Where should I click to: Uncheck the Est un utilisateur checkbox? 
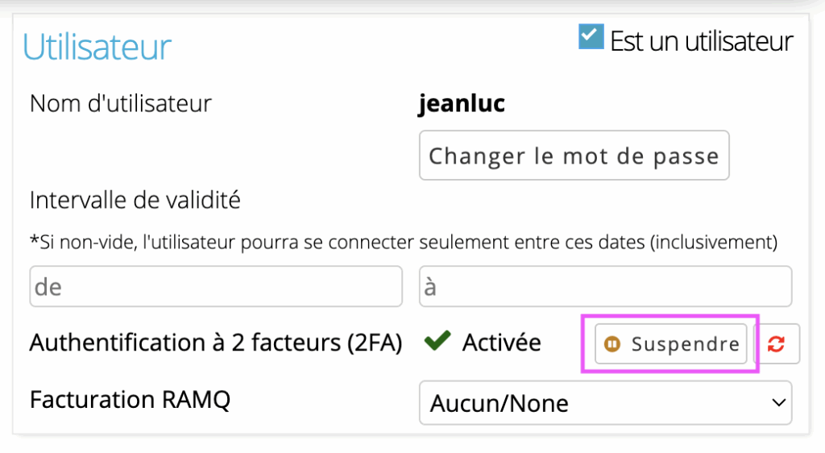click(x=591, y=37)
